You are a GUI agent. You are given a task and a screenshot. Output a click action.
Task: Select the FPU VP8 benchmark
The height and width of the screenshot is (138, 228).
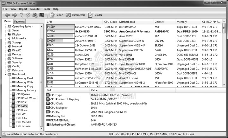(21, 114)
